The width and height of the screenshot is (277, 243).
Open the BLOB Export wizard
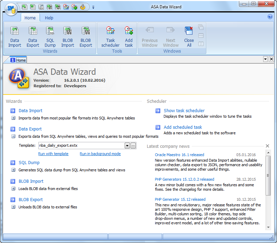86,36
